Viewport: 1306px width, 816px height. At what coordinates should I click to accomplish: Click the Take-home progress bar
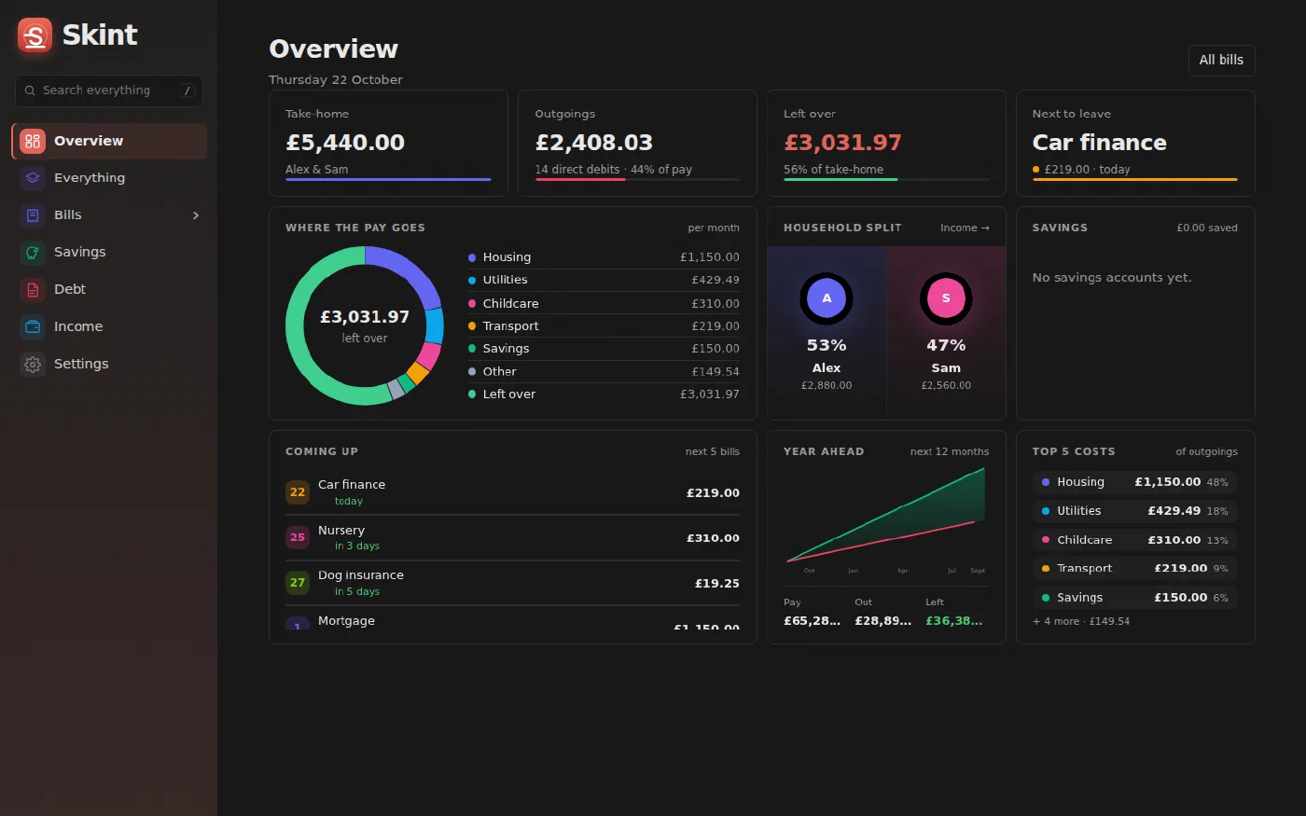coord(388,179)
